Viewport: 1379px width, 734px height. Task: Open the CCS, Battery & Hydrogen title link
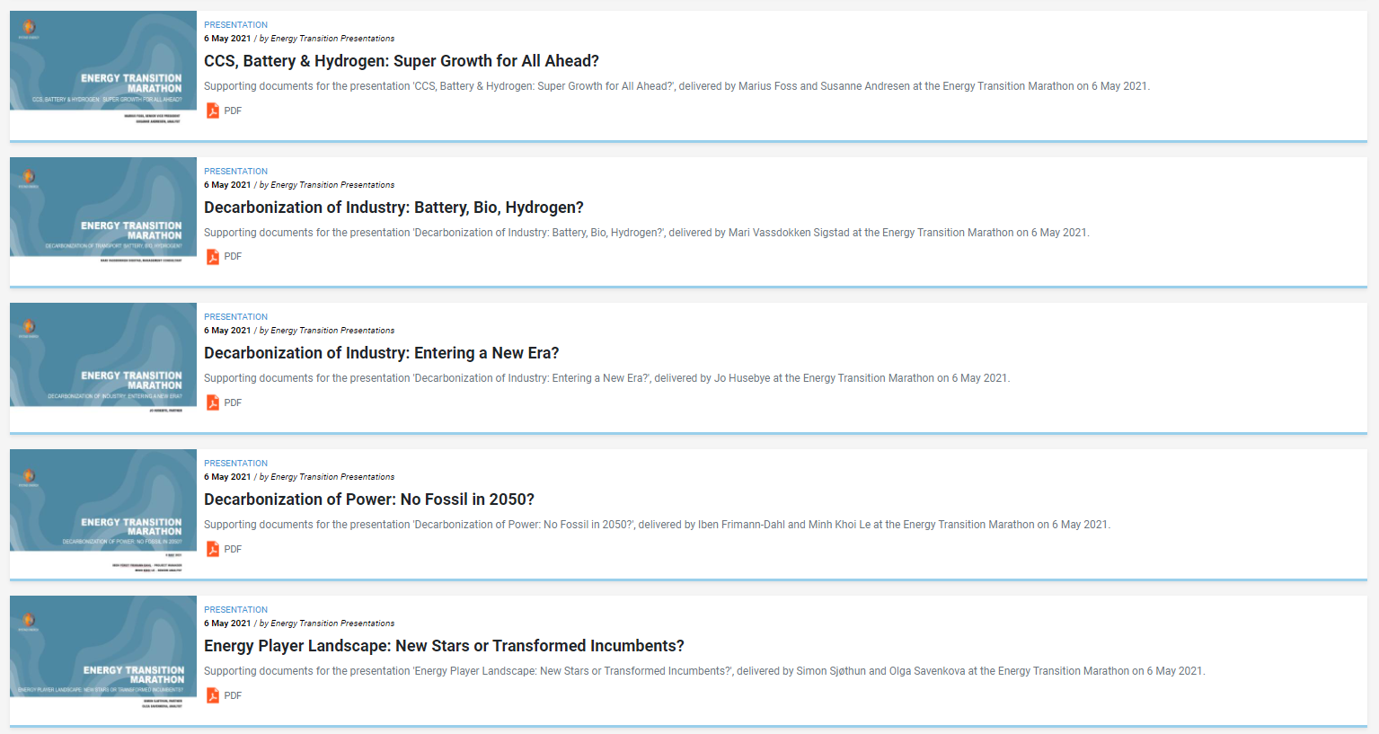click(x=402, y=61)
